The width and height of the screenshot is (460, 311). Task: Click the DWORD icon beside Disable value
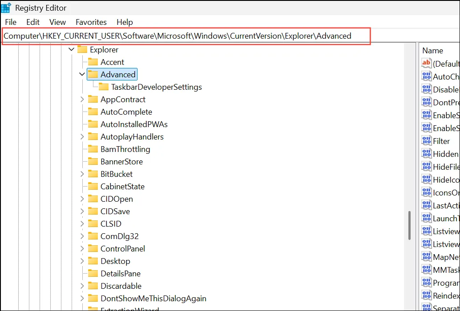[426, 89]
